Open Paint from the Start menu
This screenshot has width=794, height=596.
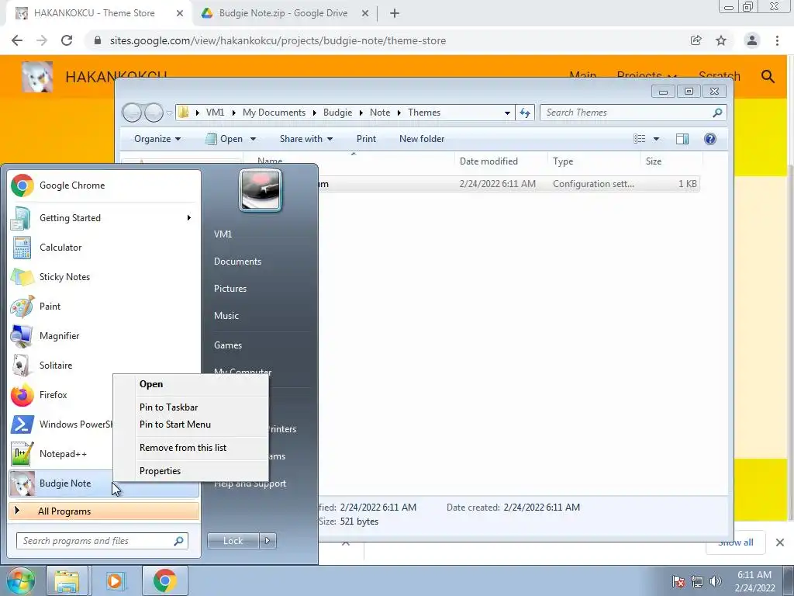coord(104,306)
